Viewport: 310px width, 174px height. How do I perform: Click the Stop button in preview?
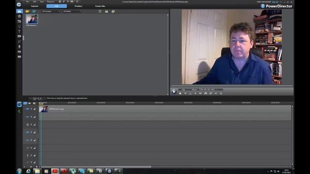click(180, 93)
